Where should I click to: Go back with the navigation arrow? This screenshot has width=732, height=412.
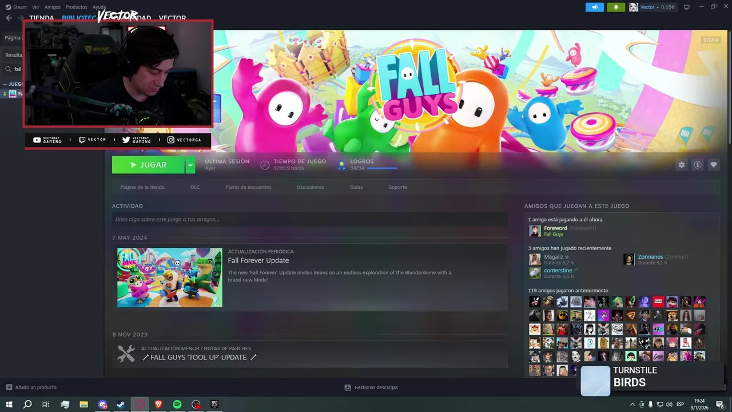pyautogui.click(x=9, y=18)
